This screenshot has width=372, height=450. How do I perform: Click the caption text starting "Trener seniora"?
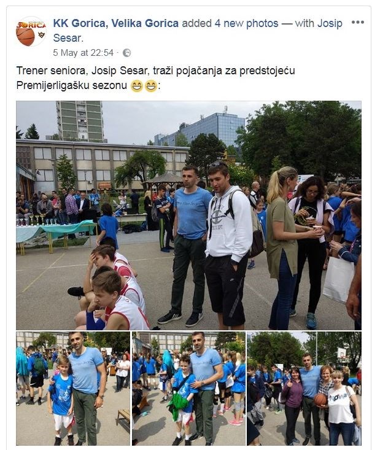[155, 71]
